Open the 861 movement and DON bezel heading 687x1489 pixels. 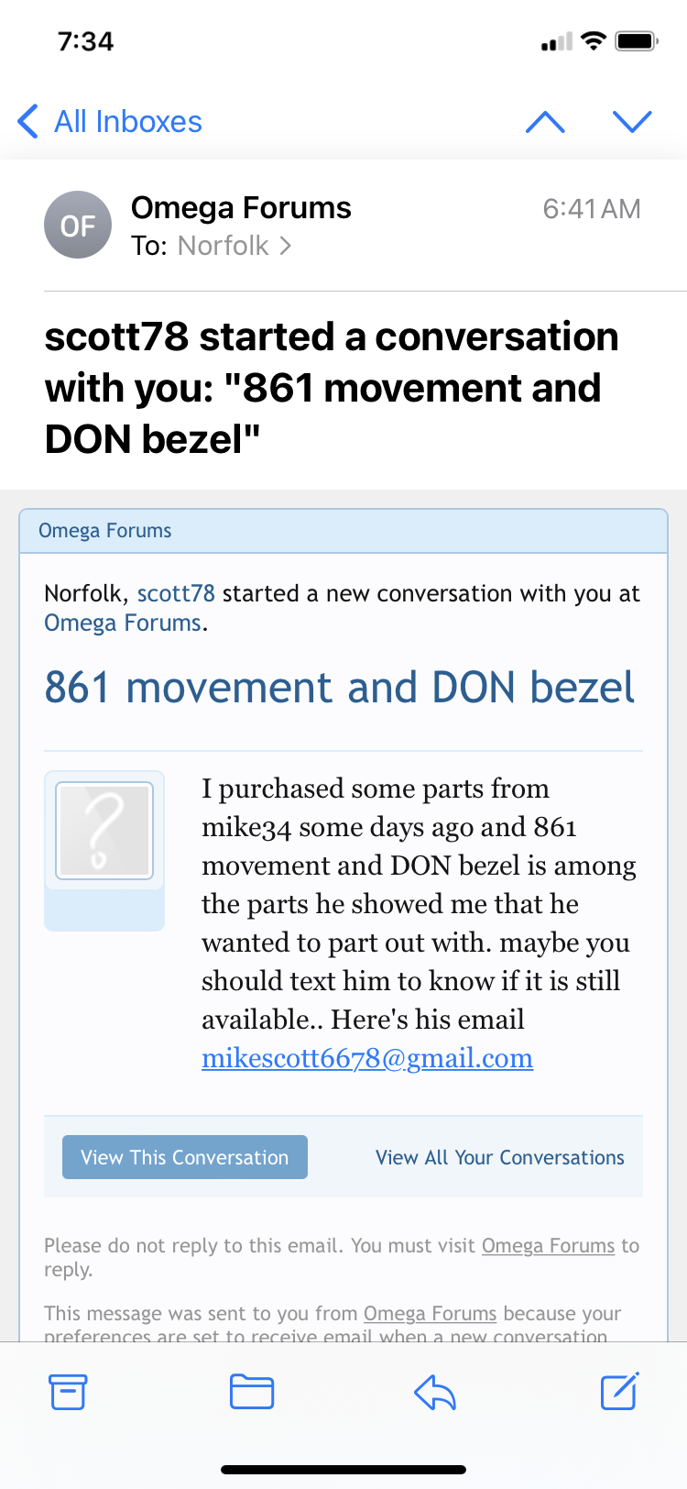(339, 688)
